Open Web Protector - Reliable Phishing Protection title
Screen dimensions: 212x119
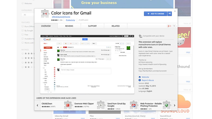coord(151,105)
